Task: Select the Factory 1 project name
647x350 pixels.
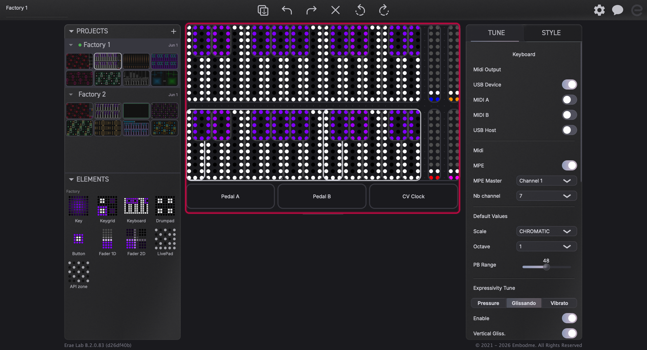Action: 97,45
